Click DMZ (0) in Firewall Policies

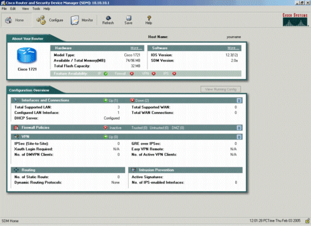178,128
